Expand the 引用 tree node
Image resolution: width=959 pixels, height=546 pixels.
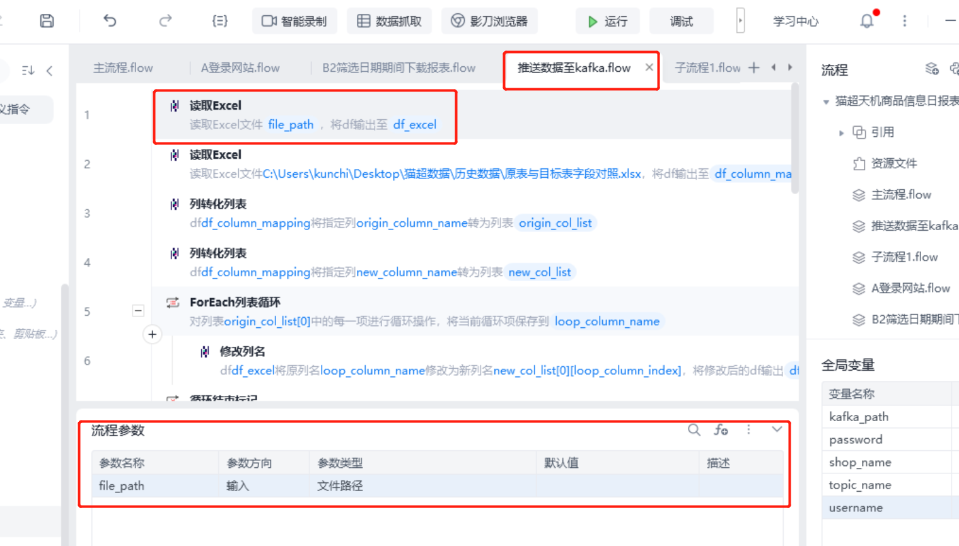click(842, 133)
